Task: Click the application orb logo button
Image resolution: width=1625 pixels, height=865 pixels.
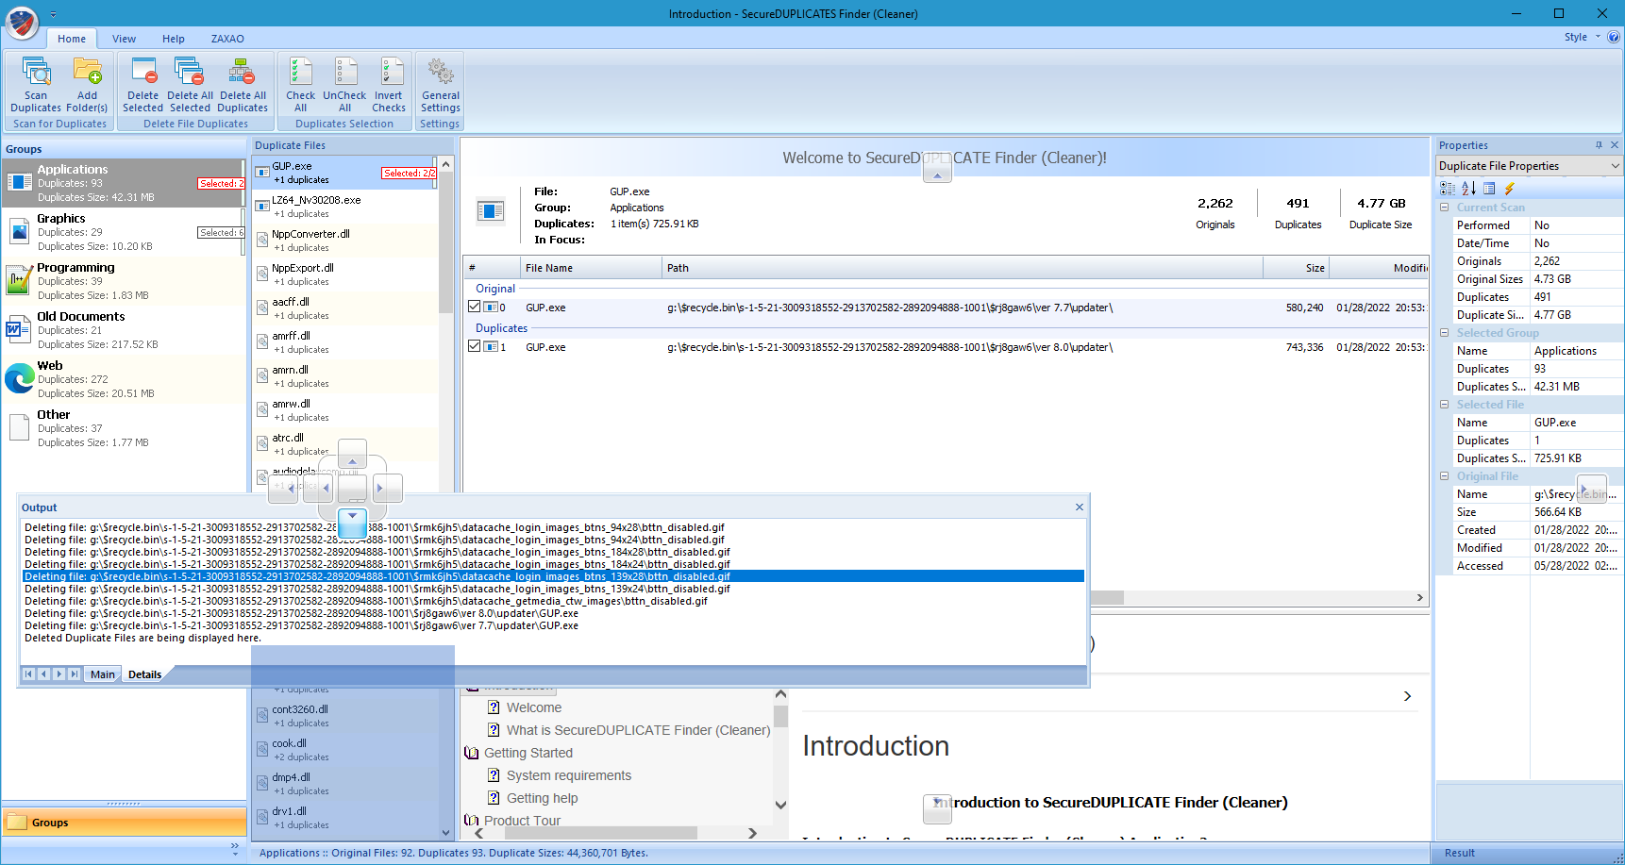Action: tap(22, 22)
